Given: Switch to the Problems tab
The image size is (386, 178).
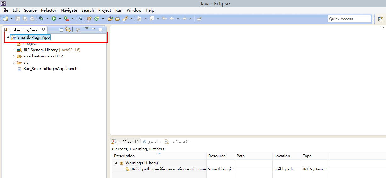Looking at the screenshot, I should tap(125, 142).
